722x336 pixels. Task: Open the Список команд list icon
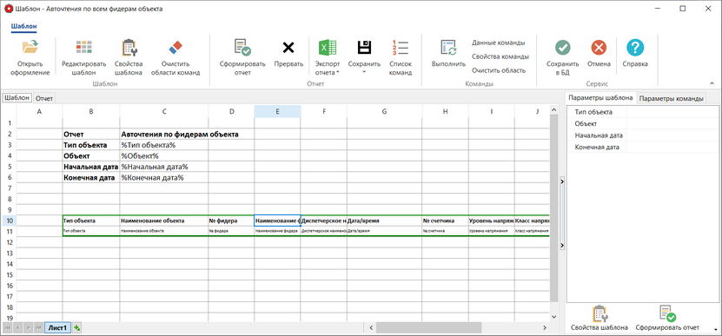(401, 47)
